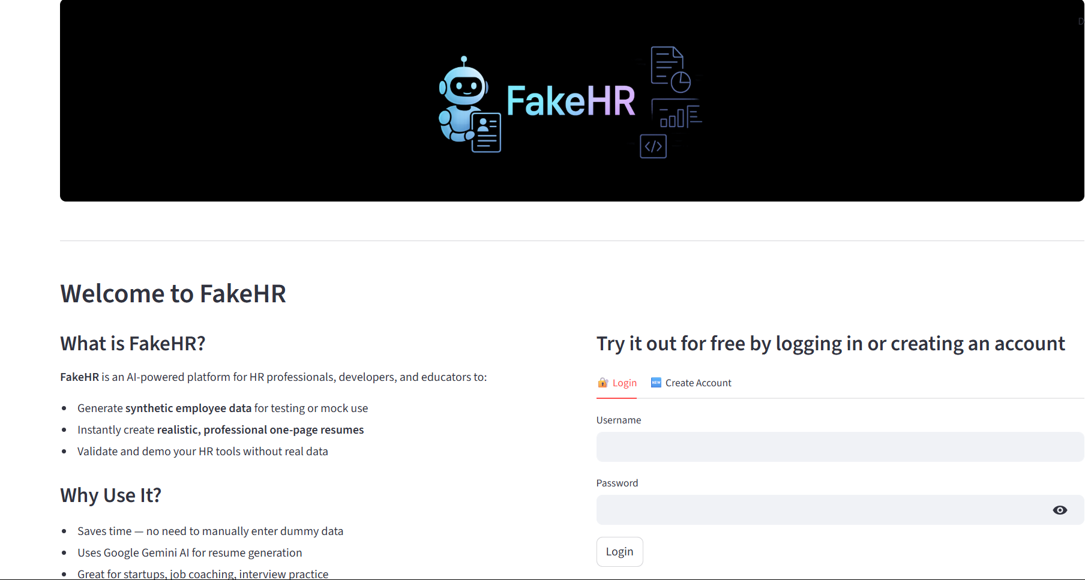Click the 'professional one-page resumes' bullet
This screenshot has height=580, width=1085.
tap(221, 430)
